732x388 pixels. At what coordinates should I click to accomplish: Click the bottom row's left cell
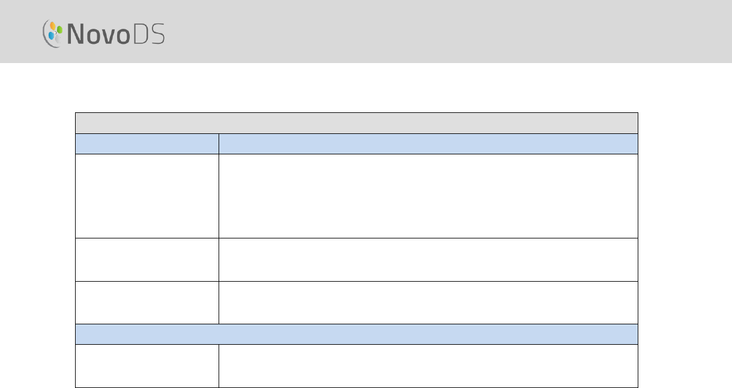coord(147,365)
